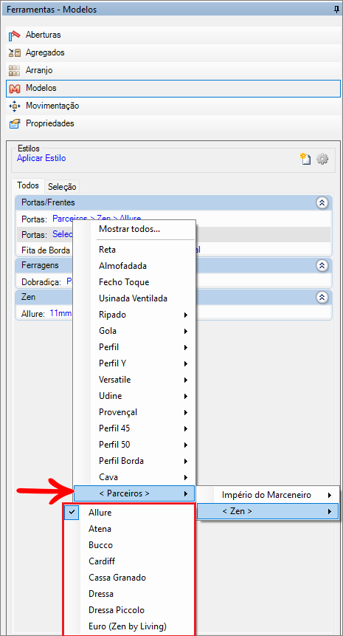Viewport: 343px width, 636px height.
Task: Open the < Parceiros > submenu
Action: pyautogui.click(x=134, y=493)
